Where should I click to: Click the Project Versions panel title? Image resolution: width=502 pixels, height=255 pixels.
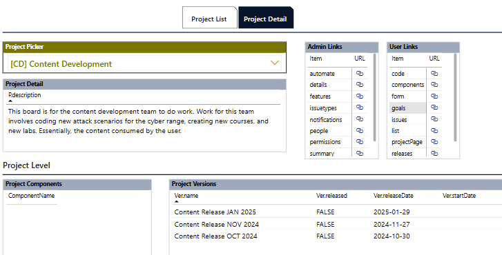pyautogui.click(x=194, y=184)
